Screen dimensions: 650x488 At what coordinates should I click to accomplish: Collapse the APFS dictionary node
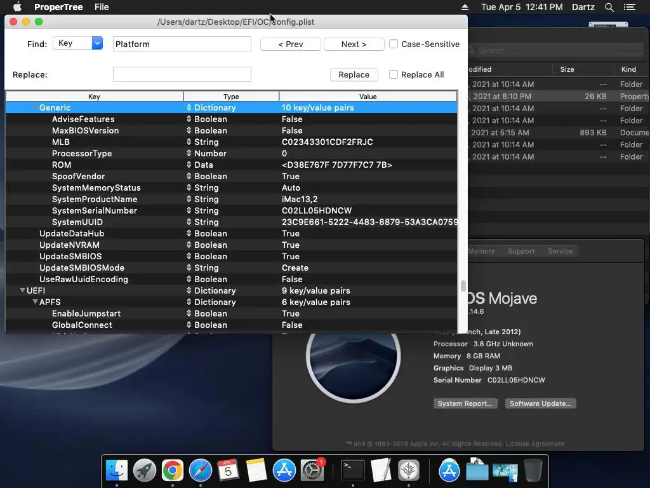point(36,302)
